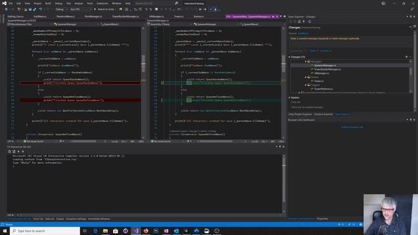Collapse the Stashes section in Team Explorer
The image size is (418, 235).
[x=289, y=97]
